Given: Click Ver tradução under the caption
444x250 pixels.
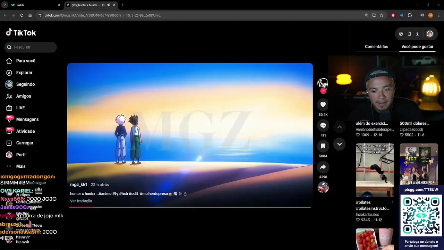Looking at the screenshot, I should tap(81, 201).
